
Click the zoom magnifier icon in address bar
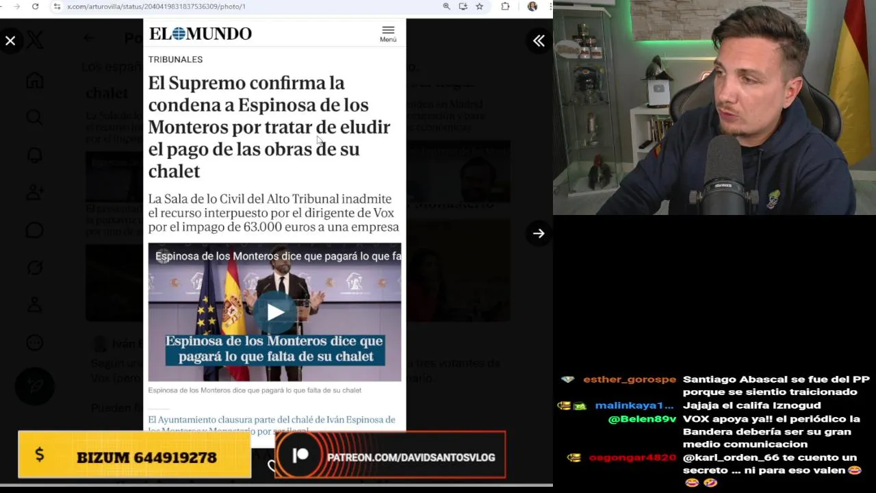446,6
